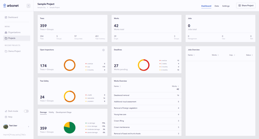Open Help from the sidebar
The width and height of the screenshot is (259, 139).
pos(10,117)
